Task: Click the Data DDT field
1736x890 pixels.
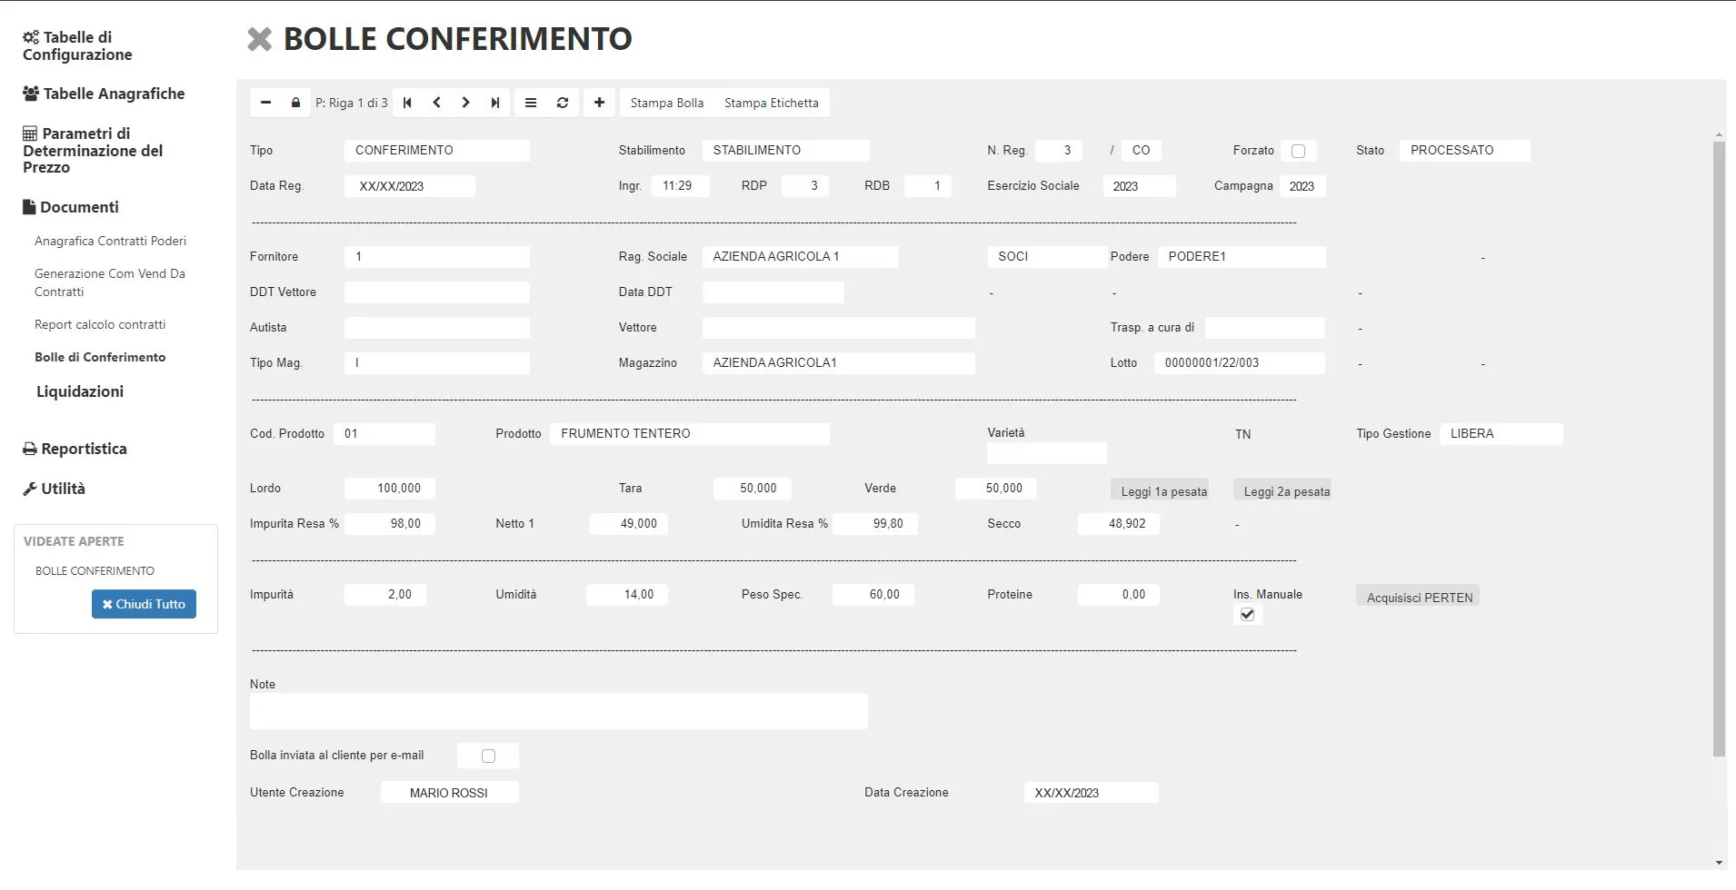Action: pyautogui.click(x=773, y=292)
